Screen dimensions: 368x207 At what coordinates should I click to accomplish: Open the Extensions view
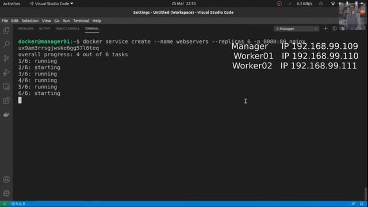click(x=6, y=101)
